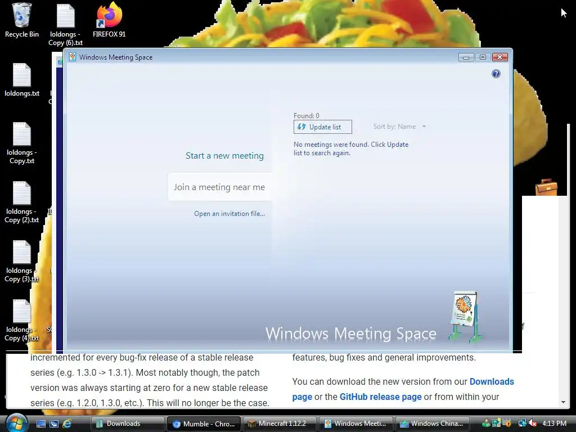Viewport: 576px width, 432px height.
Task: Open the Sort by Name dropdown
Action: tap(400, 127)
